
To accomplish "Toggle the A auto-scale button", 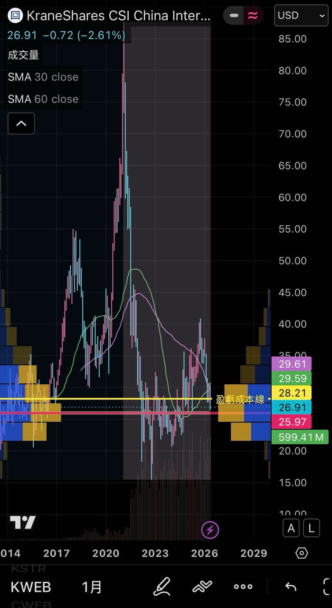I will tap(291, 528).
